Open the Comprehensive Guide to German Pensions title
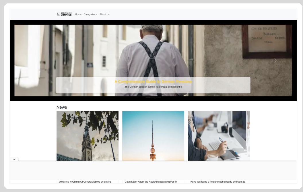This screenshot has height=192, width=303. pos(153,82)
